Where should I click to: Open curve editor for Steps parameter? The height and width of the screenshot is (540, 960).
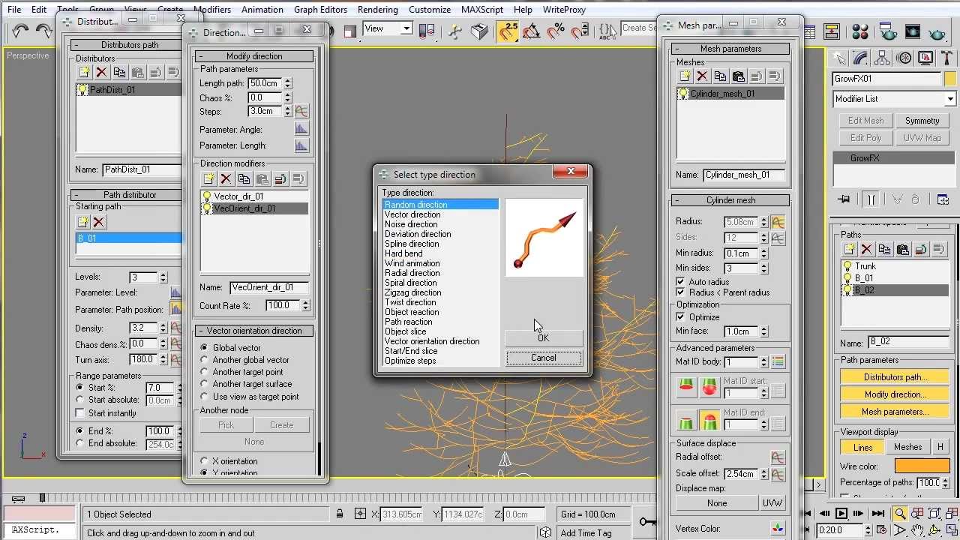point(301,111)
